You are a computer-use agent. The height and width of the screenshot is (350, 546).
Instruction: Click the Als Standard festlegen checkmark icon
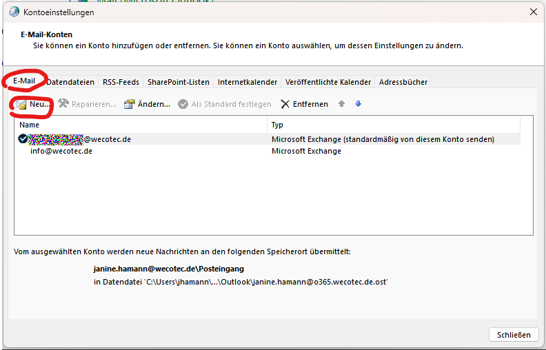tap(183, 104)
